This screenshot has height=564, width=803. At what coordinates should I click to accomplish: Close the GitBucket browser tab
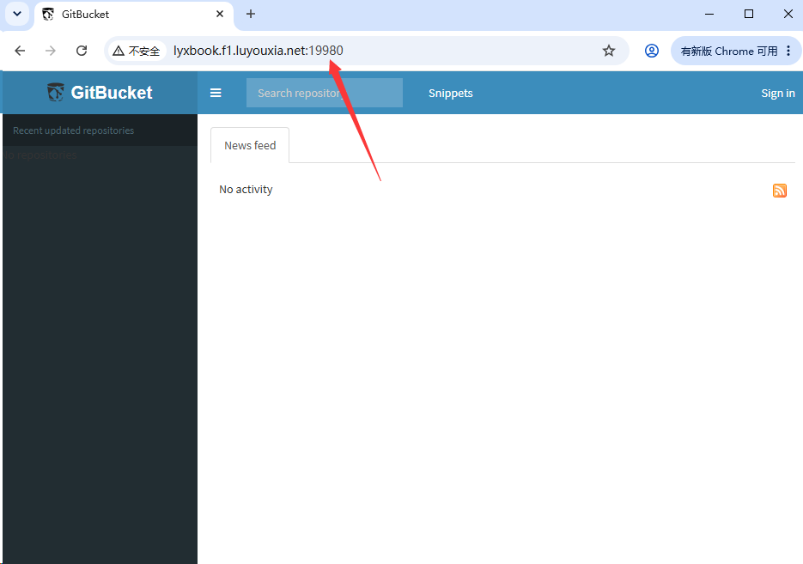[220, 14]
